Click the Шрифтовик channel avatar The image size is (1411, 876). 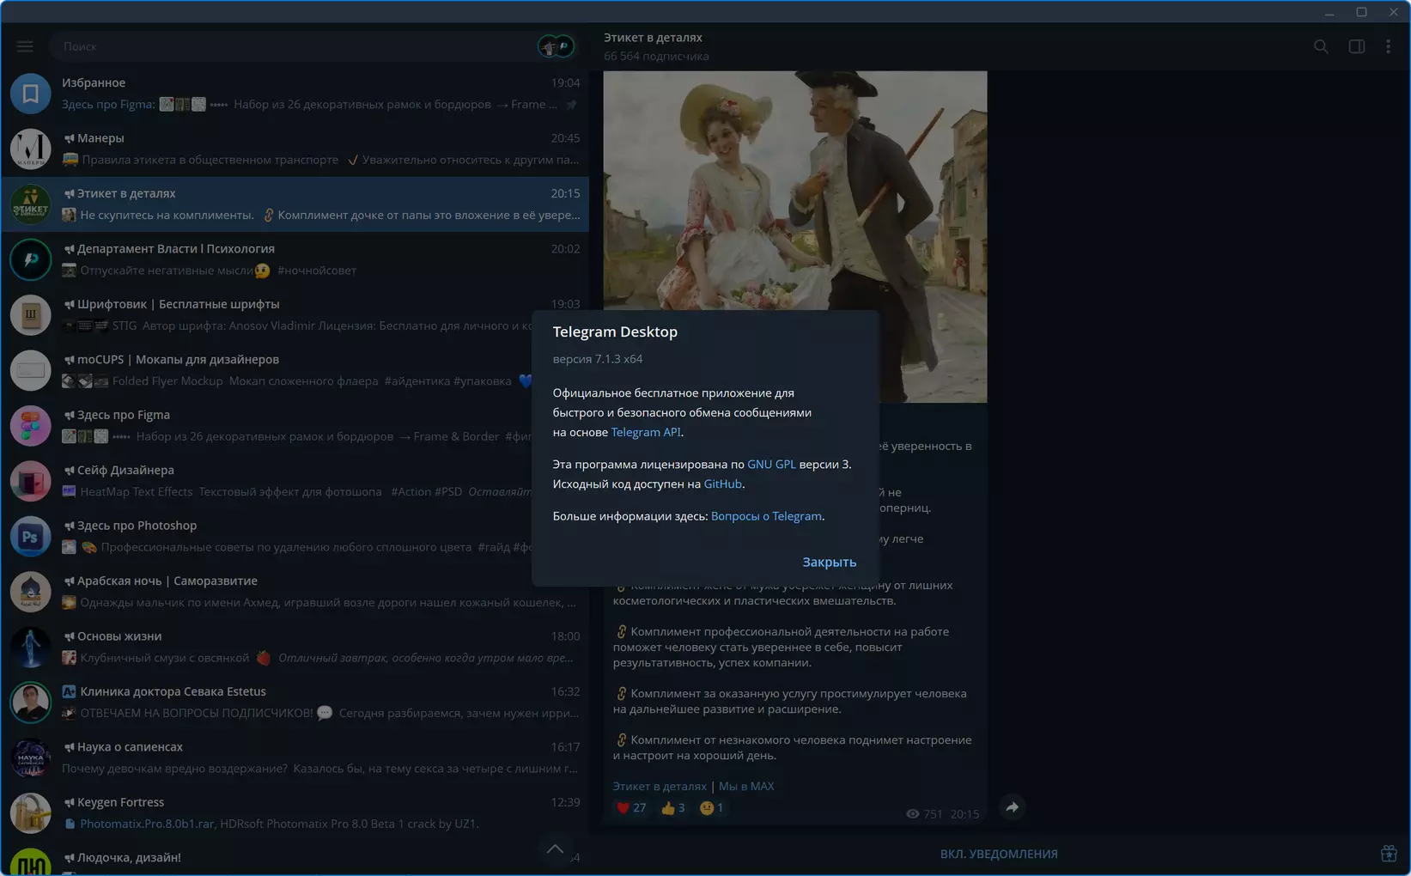pyautogui.click(x=30, y=315)
